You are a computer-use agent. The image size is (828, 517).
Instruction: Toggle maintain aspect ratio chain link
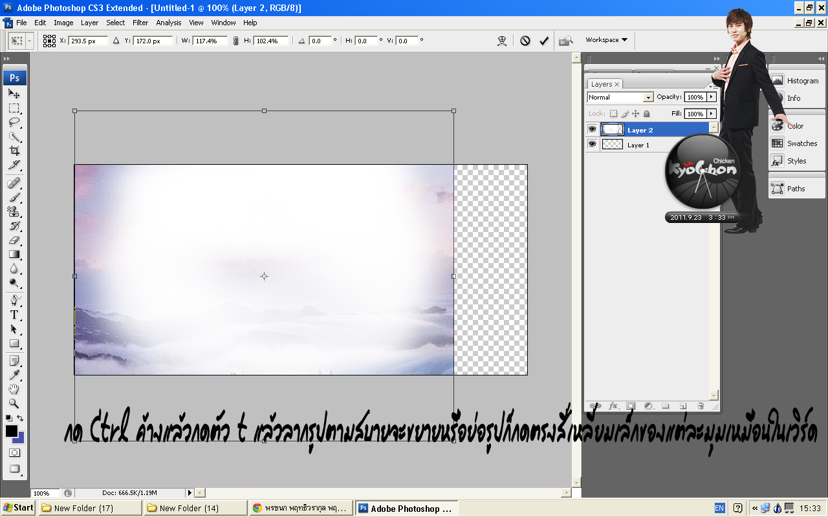[x=235, y=41]
